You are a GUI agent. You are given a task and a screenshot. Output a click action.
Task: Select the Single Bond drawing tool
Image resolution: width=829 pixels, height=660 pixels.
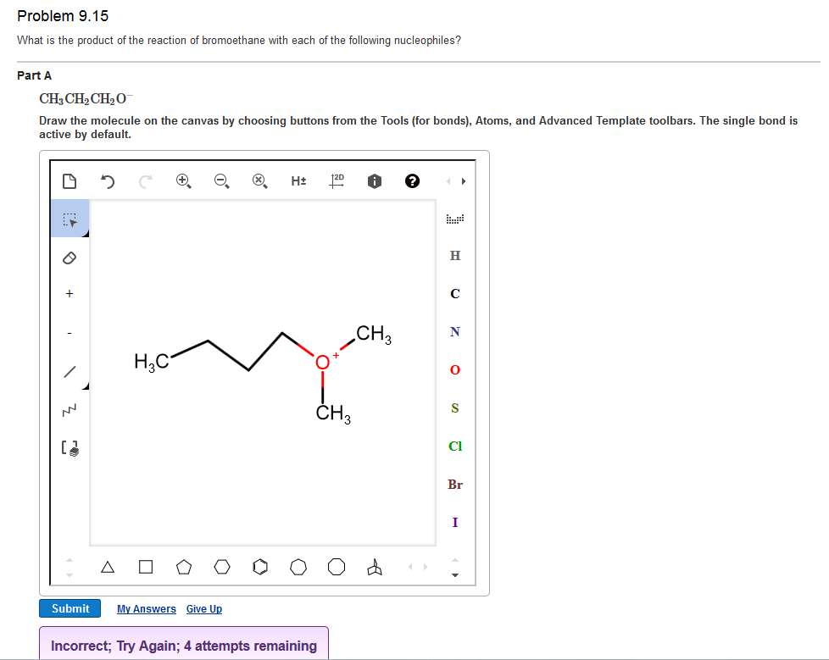(70, 370)
